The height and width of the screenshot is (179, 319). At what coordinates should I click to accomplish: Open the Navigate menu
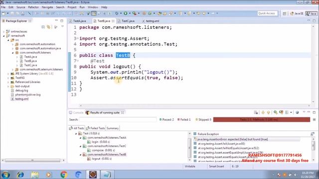[47, 7]
